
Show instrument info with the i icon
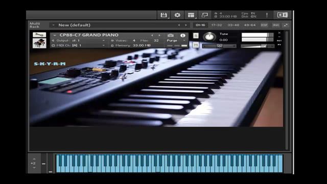pyautogui.click(x=183, y=35)
